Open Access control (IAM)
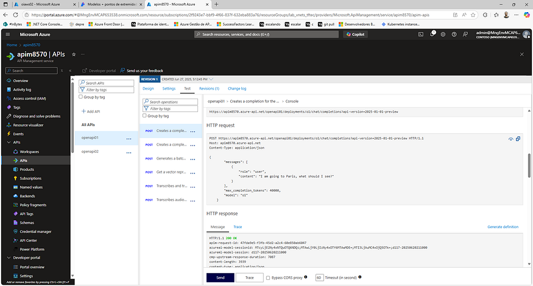 (x=29, y=99)
